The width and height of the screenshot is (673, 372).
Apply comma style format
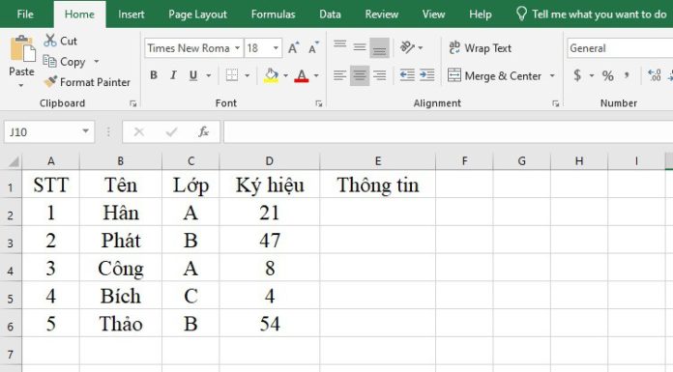628,75
